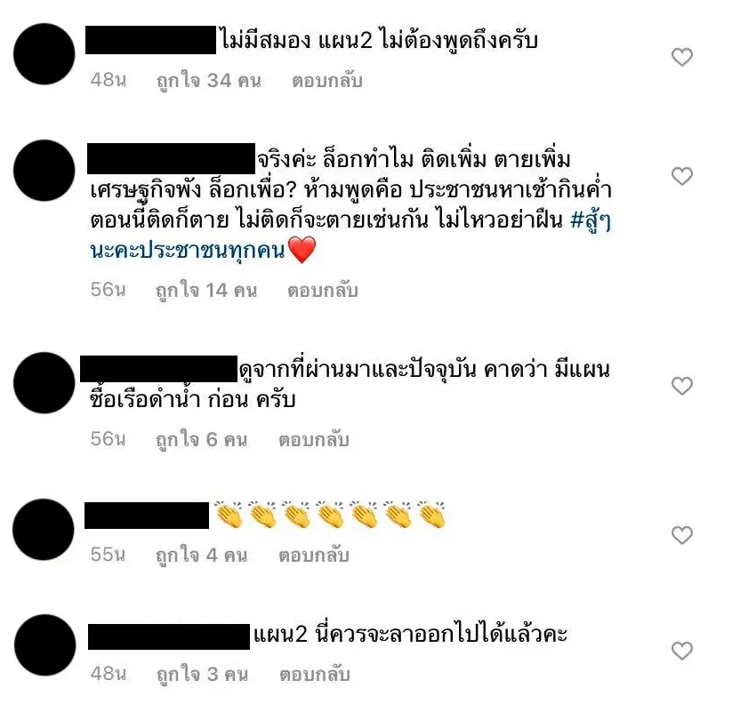Reply to the comment with 34 likes
732x720 pixels.
click(x=326, y=81)
